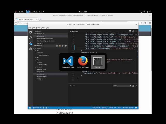The image size is (166, 124).
Task: Collapse the Controllers folder
Action: click(36, 53)
